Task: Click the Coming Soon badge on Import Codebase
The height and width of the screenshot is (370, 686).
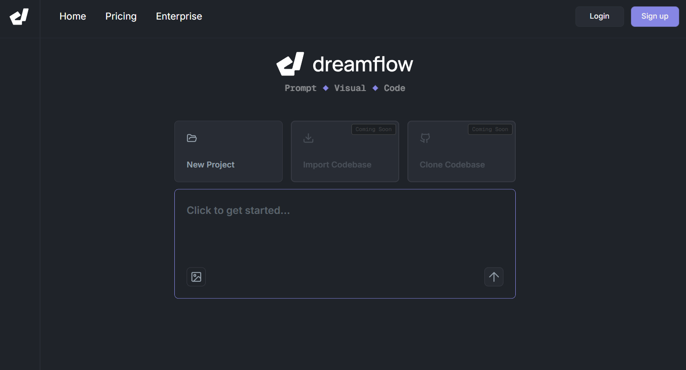Action: pyautogui.click(x=373, y=129)
